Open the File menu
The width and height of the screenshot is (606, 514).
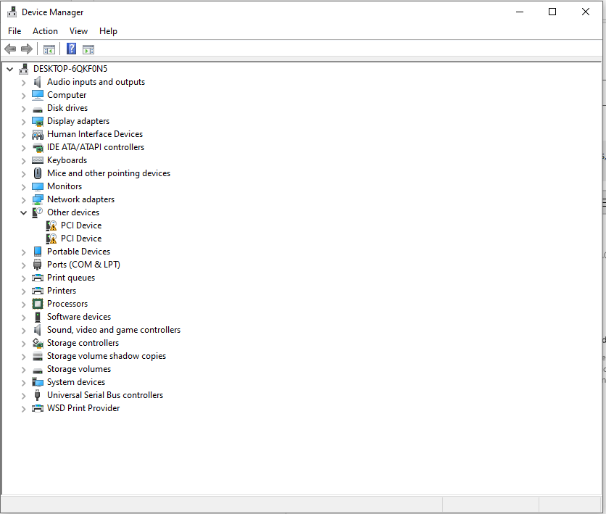coord(14,31)
